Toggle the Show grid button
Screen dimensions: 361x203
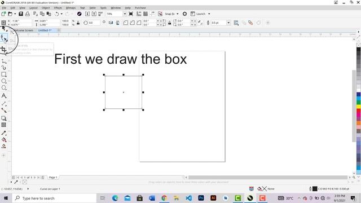146,14
